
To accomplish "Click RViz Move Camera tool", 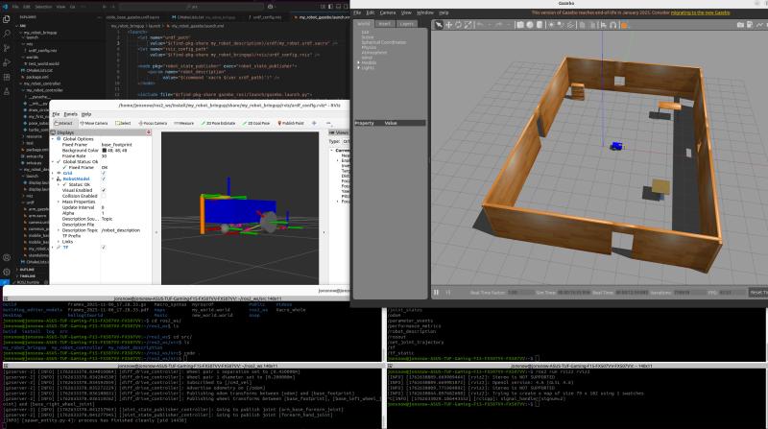I will click(x=93, y=123).
